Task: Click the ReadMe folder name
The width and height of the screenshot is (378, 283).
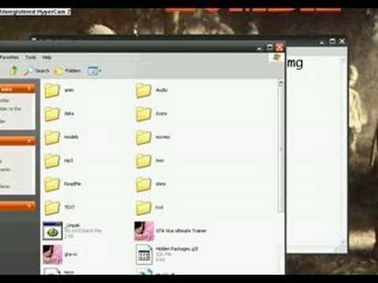Action: pos(72,184)
